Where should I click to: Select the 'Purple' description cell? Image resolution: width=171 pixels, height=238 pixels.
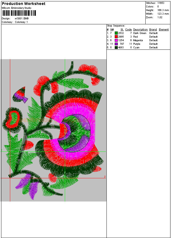137,44
